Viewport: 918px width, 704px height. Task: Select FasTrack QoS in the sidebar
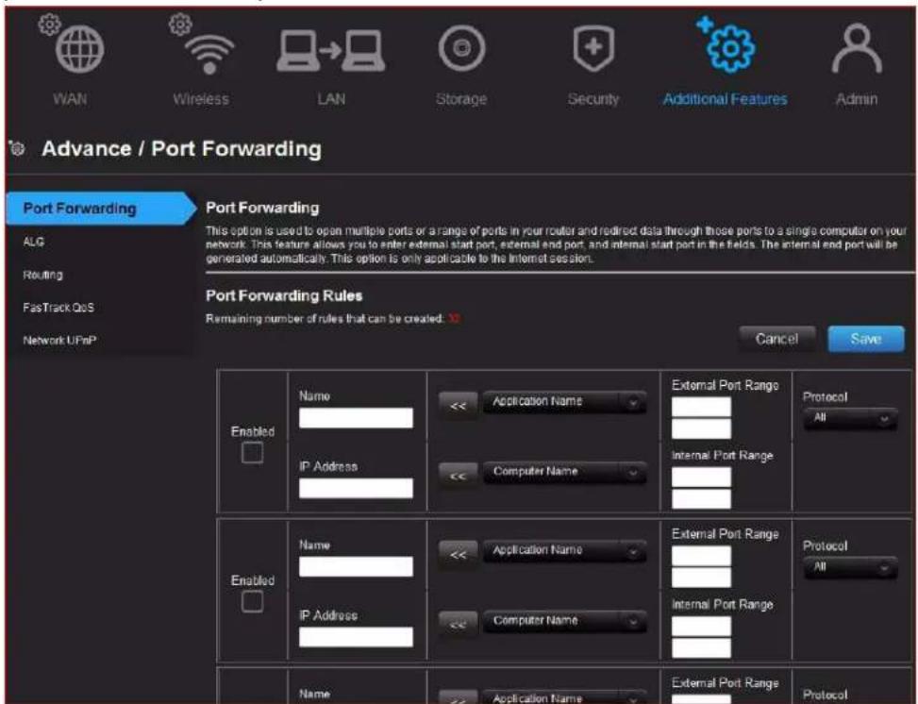coord(58,308)
